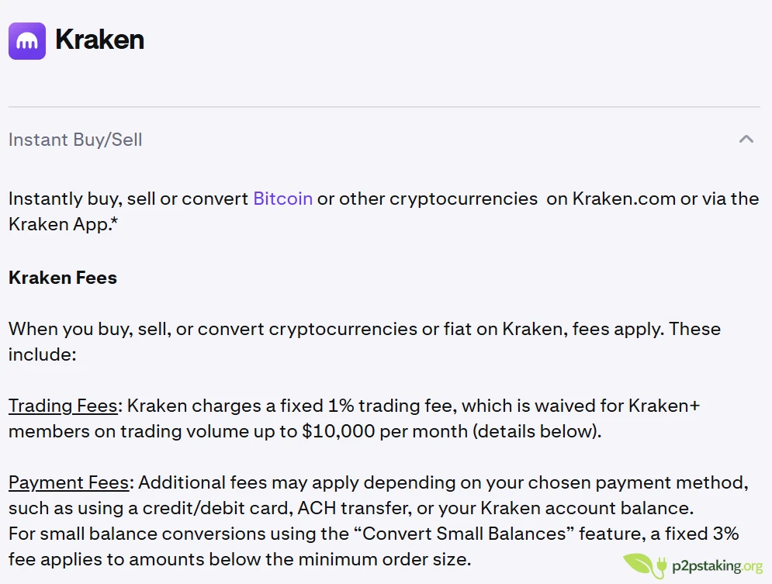Click the plug graphic in the p2pstaking logo

[660, 564]
